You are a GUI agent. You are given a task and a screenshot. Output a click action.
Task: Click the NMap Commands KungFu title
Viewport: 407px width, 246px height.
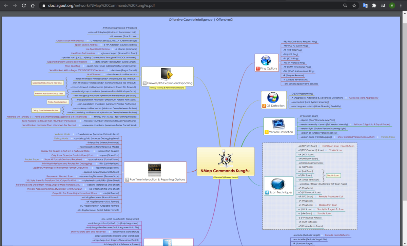click(x=225, y=171)
